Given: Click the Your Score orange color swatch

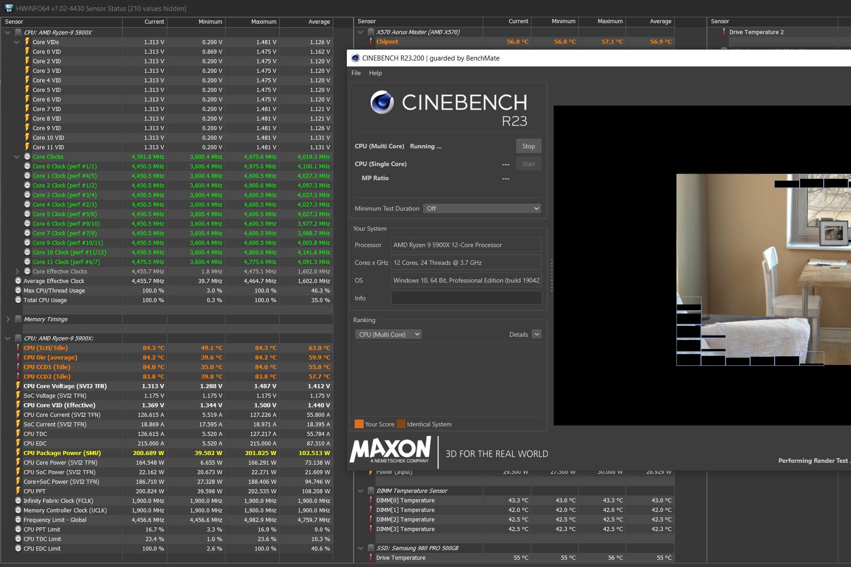Looking at the screenshot, I should [359, 424].
